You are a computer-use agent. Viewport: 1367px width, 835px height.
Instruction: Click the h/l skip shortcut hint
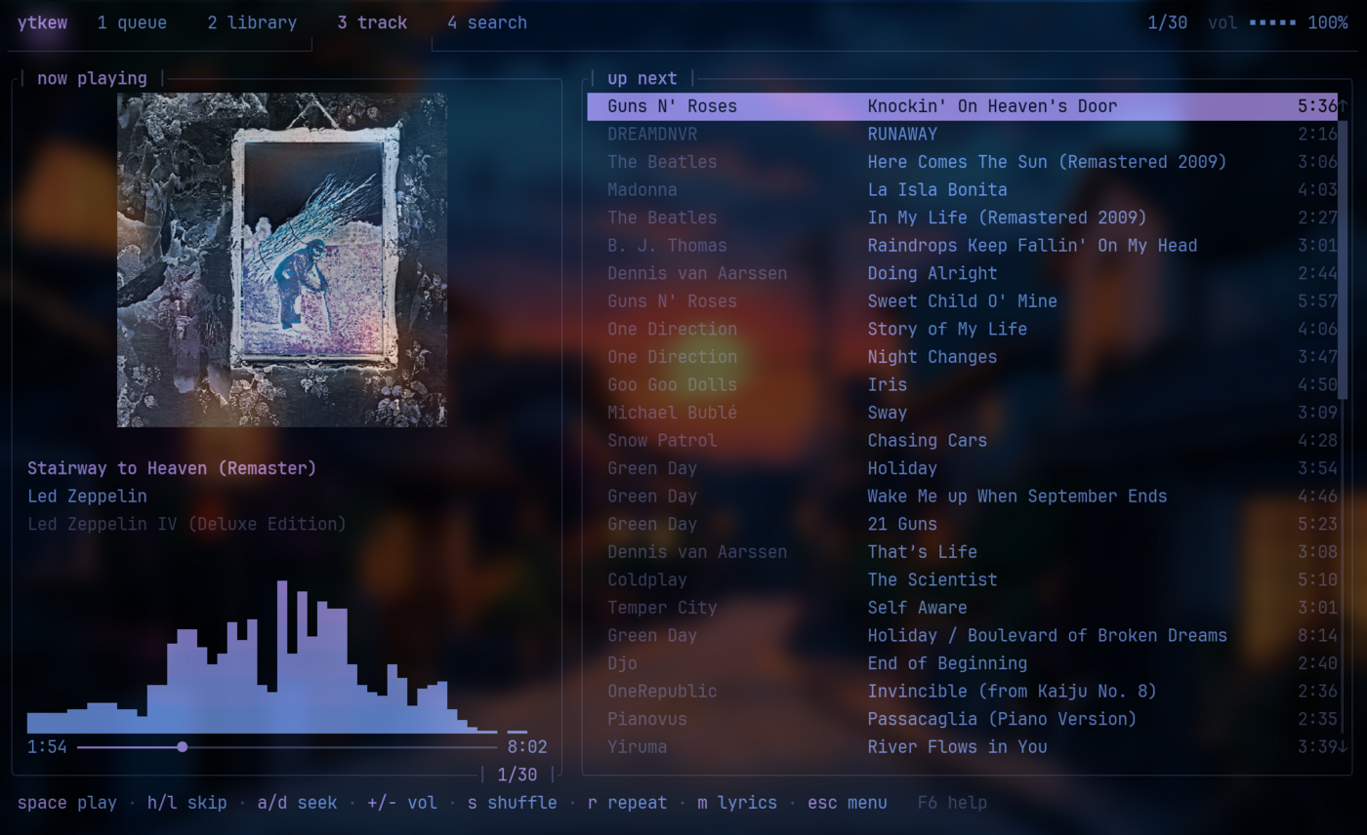(x=187, y=803)
